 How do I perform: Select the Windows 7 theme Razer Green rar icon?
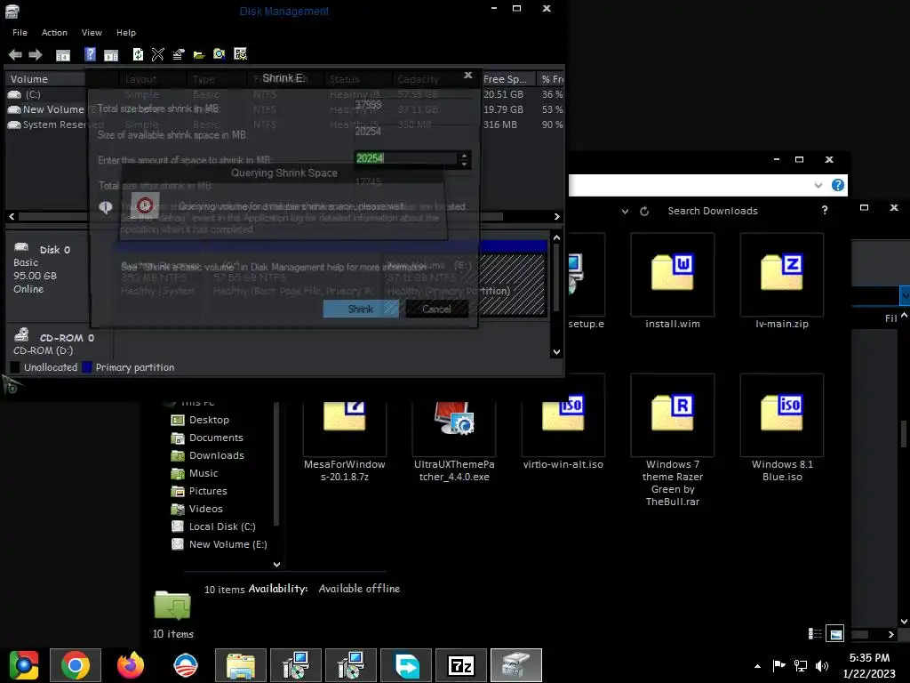point(673,414)
